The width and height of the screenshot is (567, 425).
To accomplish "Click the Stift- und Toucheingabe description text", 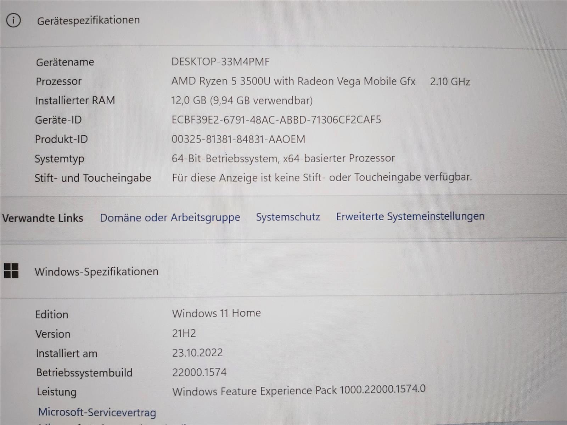I will tap(322, 177).
